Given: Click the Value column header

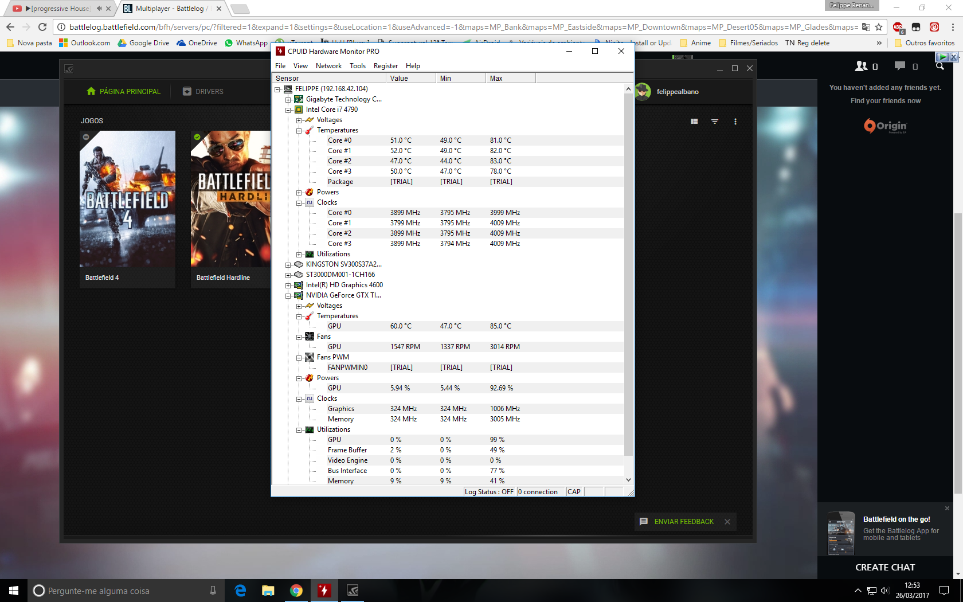Looking at the screenshot, I should 411,79.
